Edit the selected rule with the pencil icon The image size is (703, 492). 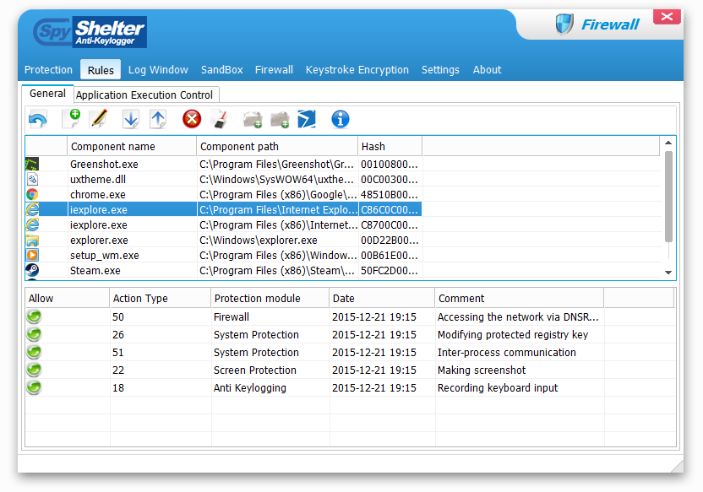coord(99,119)
